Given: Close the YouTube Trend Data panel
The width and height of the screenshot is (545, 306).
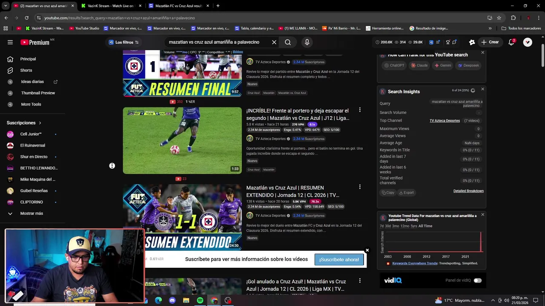Looking at the screenshot, I should tap(482, 215).
